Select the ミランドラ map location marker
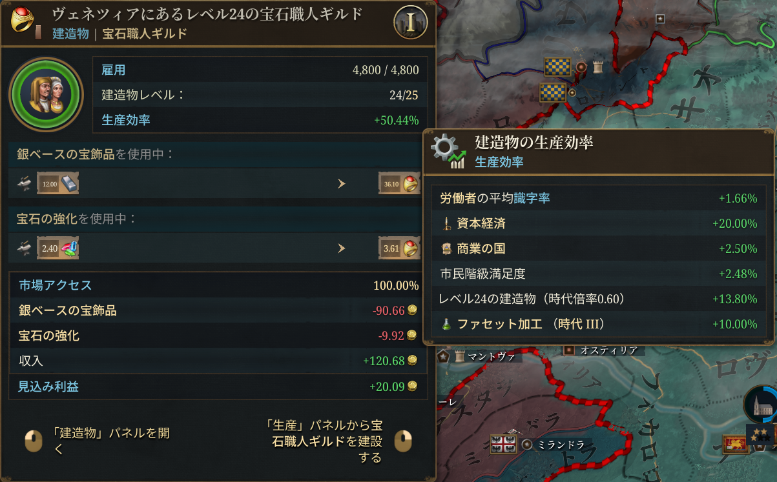777x482 pixels. click(527, 445)
